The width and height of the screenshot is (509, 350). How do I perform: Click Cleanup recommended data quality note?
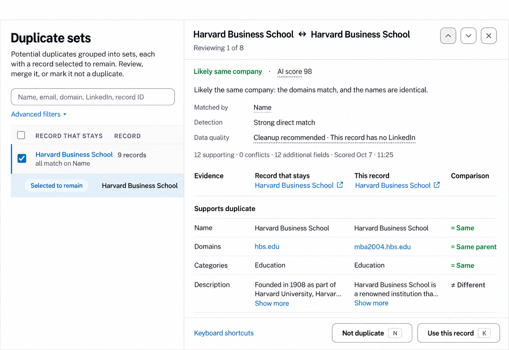(334, 138)
